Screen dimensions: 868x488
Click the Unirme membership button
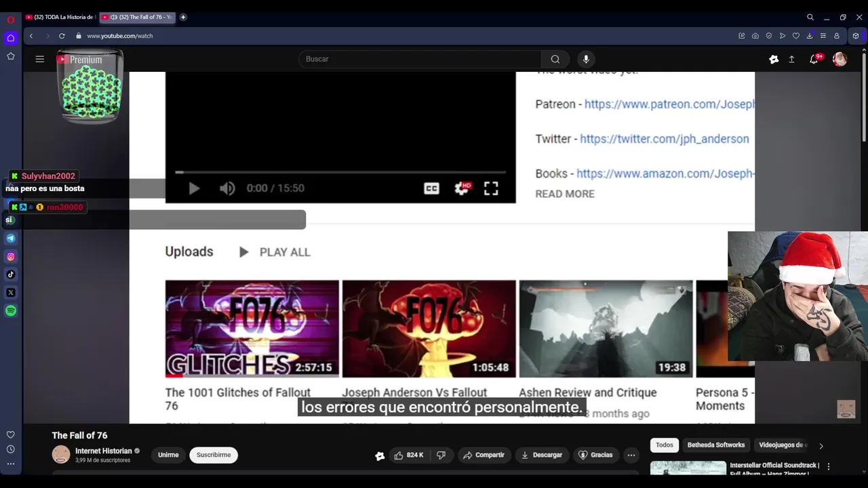[x=168, y=455]
